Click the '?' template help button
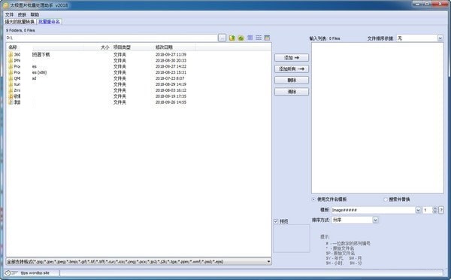Viewport: 451px width, 280px height. tap(441, 210)
